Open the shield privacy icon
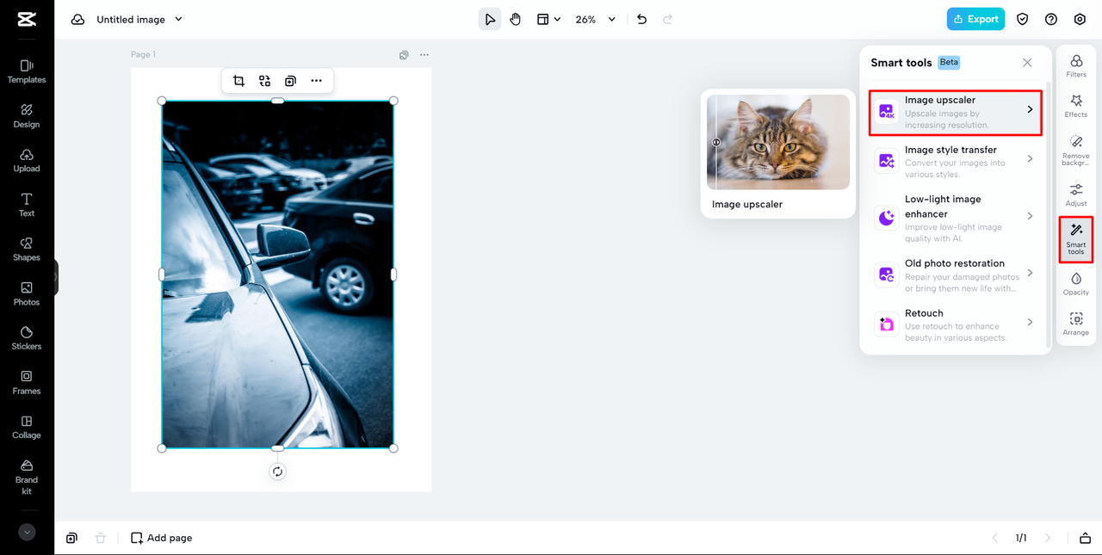 [1023, 19]
